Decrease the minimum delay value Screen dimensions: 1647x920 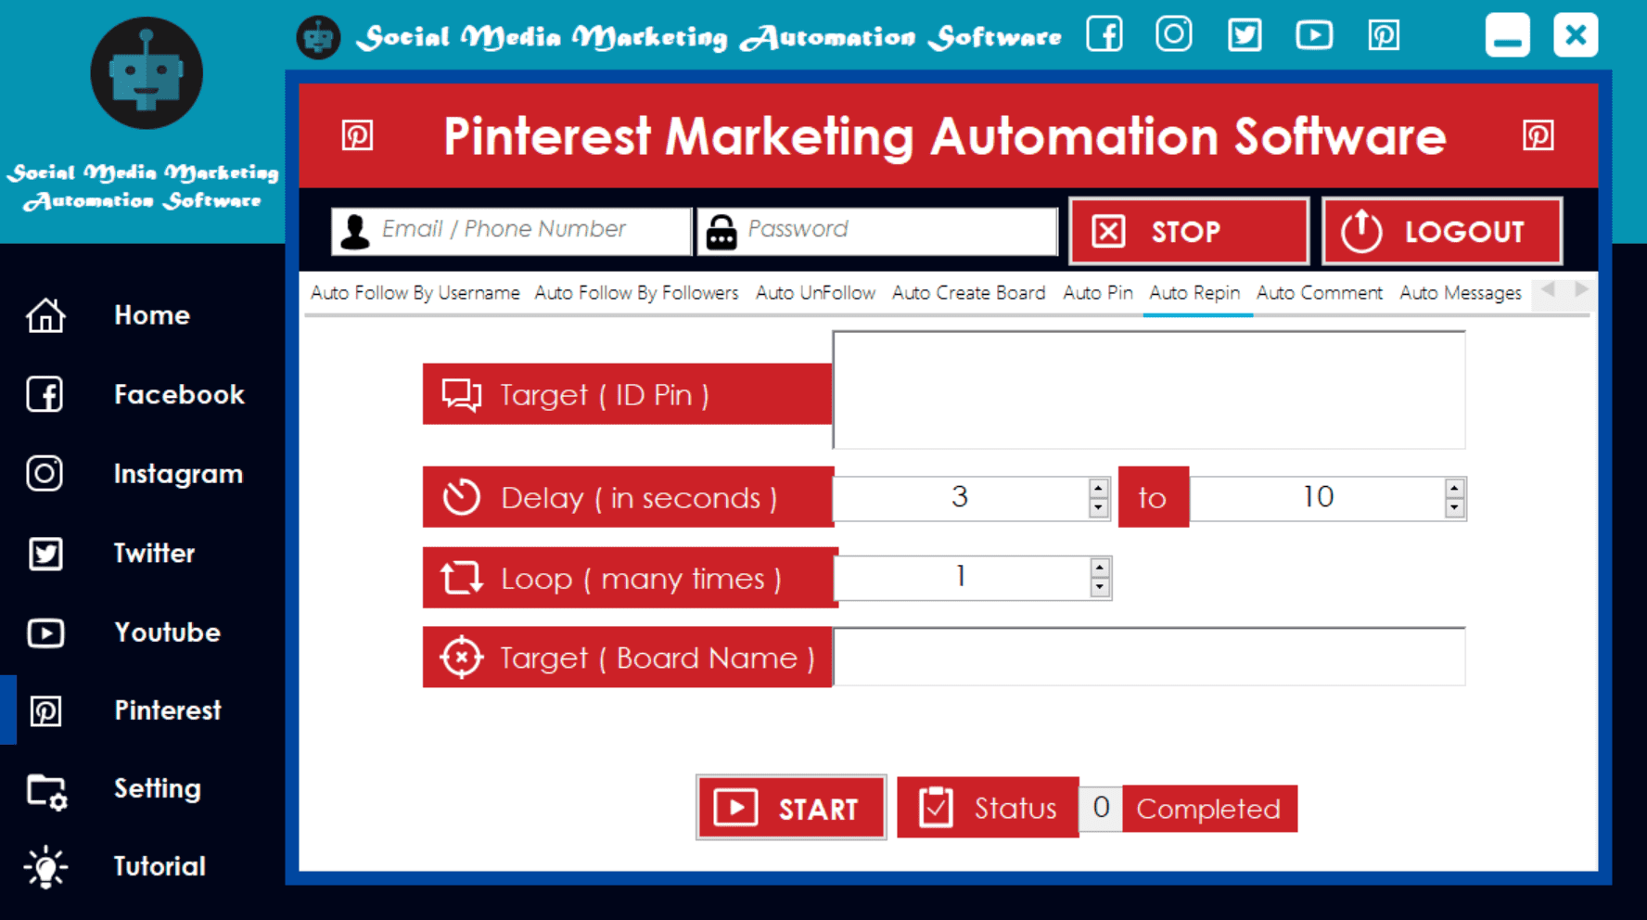tap(1098, 508)
